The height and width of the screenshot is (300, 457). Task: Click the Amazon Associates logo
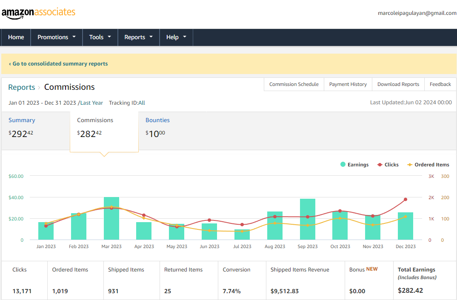(38, 13)
